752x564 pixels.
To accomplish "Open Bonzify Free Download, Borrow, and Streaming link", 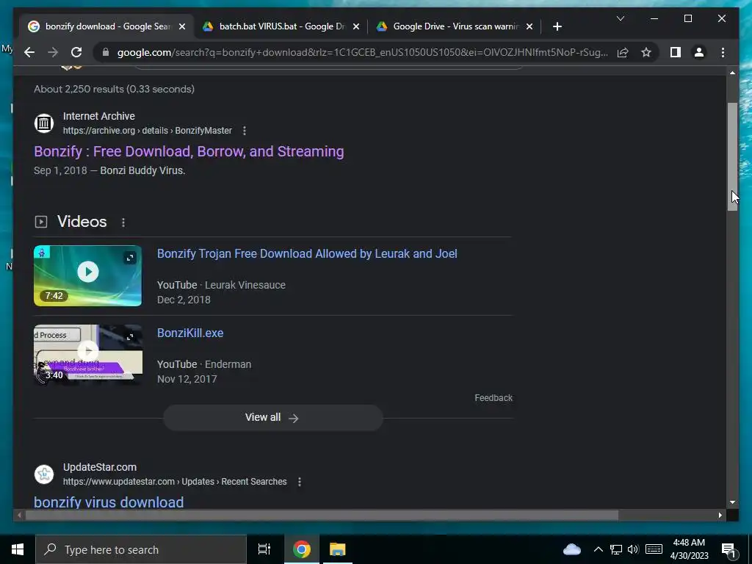I will [x=189, y=151].
